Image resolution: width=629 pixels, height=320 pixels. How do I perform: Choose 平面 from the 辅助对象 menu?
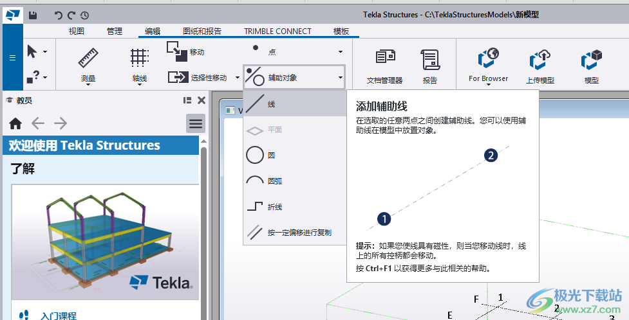click(295, 130)
